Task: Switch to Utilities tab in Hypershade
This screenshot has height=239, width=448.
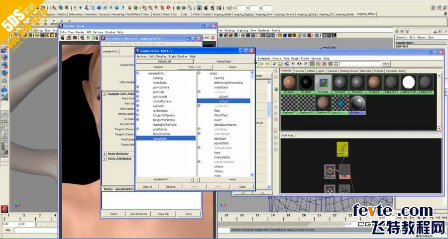Action: coord(311,71)
